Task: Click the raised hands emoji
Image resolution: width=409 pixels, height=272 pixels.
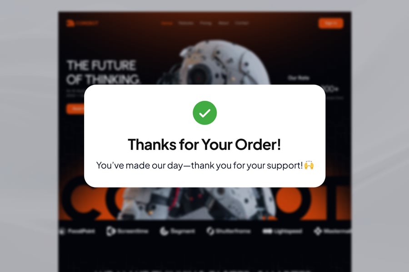Action: click(x=309, y=165)
